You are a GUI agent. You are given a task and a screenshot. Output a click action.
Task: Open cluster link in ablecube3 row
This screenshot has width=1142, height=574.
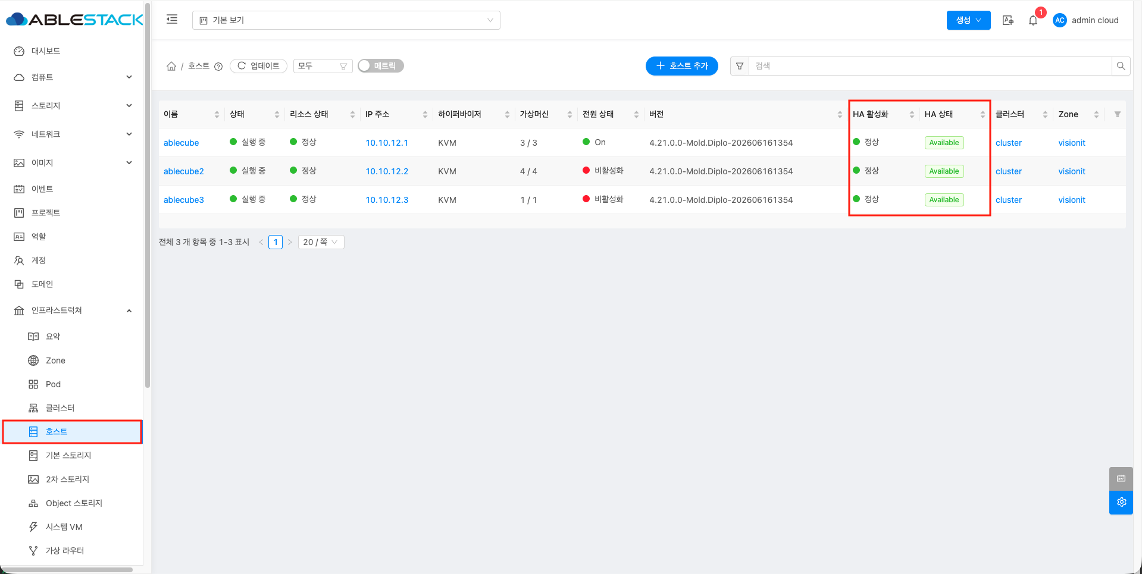point(1008,200)
